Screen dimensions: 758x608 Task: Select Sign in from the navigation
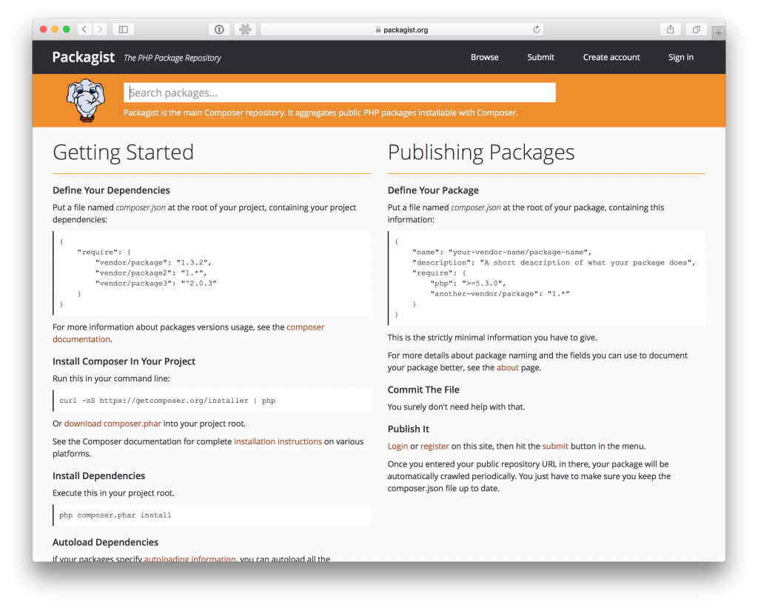681,57
